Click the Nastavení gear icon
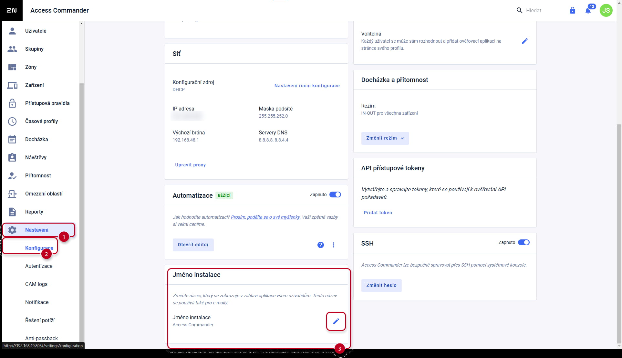622x358 pixels. (x=12, y=230)
